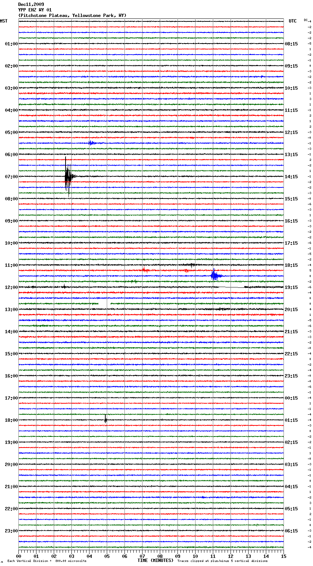Click the UTC column header
The height and width of the screenshot is (566, 313).
point(293,21)
